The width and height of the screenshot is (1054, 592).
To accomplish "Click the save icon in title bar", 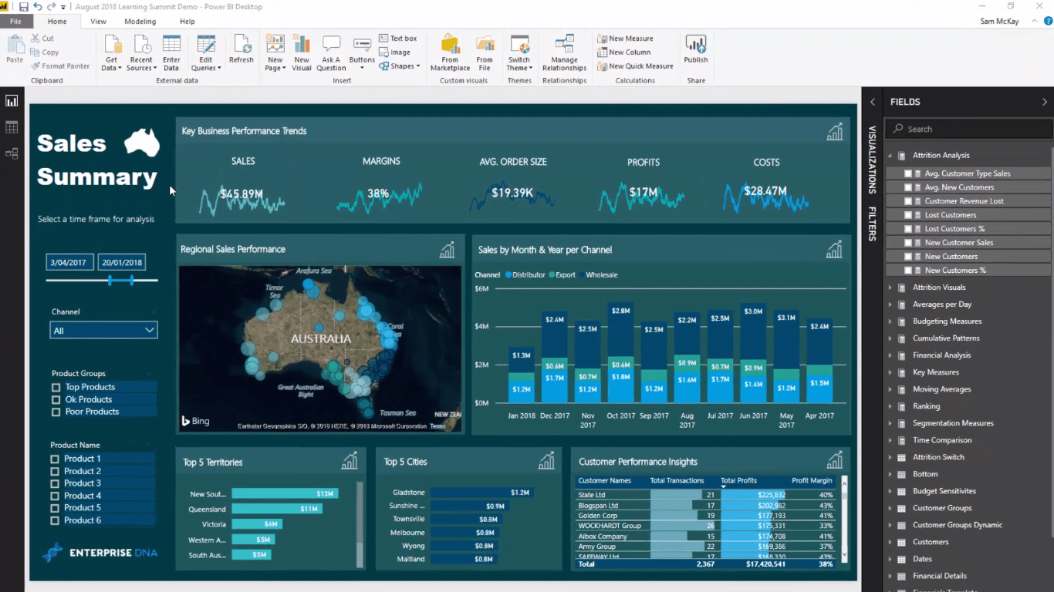I will click(x=24, y=7).
